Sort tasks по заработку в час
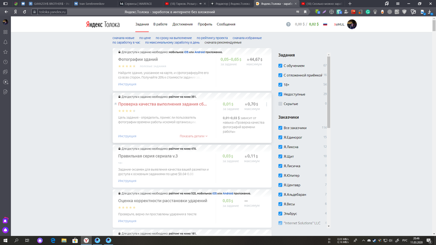This screenshot has width=436, height=245. coord(126,42)
